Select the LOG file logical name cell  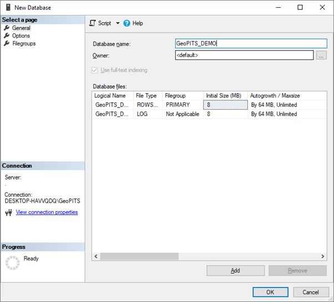(113, 114)
